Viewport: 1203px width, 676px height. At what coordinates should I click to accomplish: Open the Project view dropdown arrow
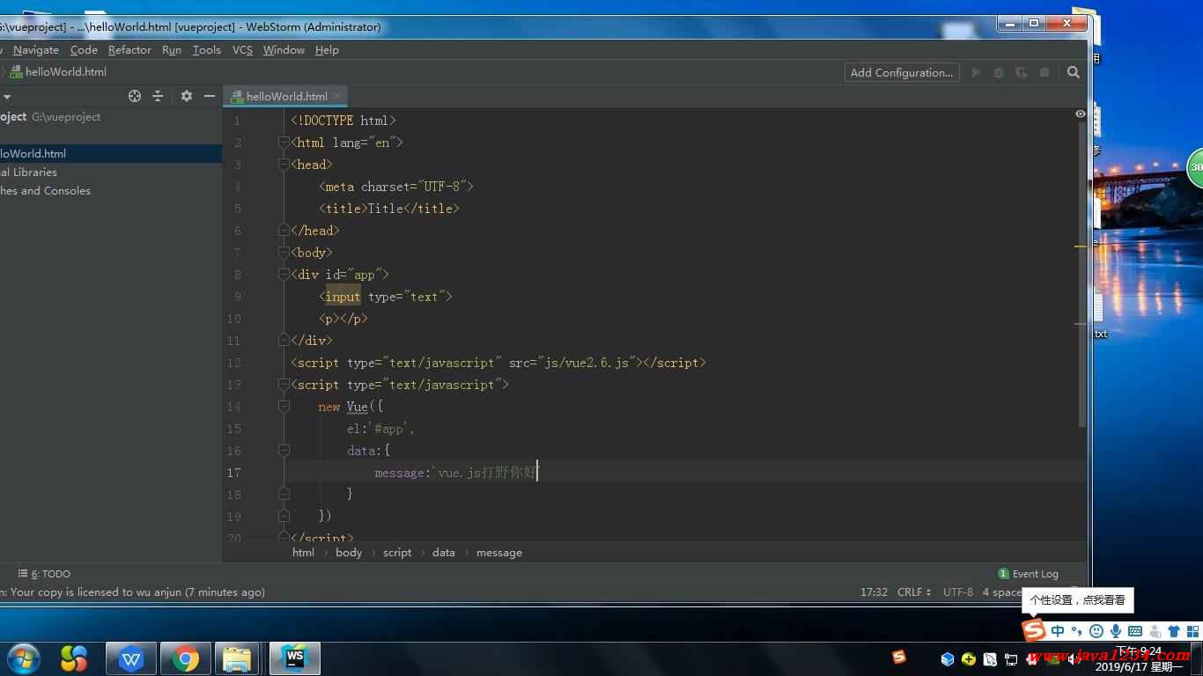tap(6, 97)
